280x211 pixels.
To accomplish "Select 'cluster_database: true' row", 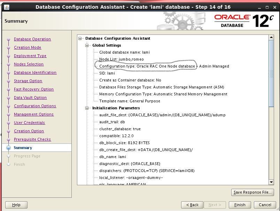I will point(120,129).
